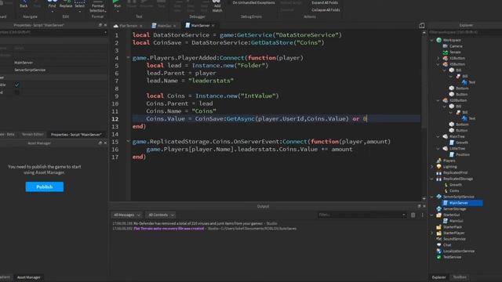Select Players in the Explorer tree
The height and width of the screenshot is (282, 502).
coord(449,161)
